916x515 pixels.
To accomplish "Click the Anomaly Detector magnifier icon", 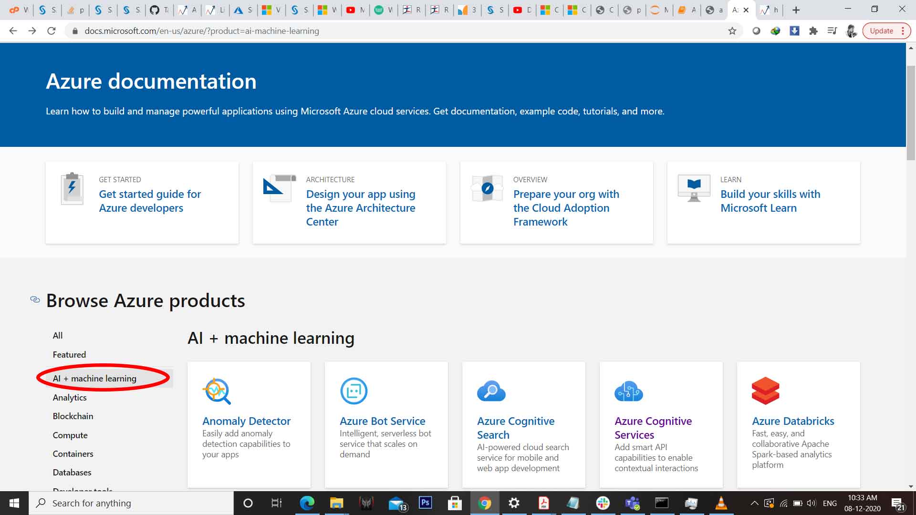I will [x=217, y=391].
